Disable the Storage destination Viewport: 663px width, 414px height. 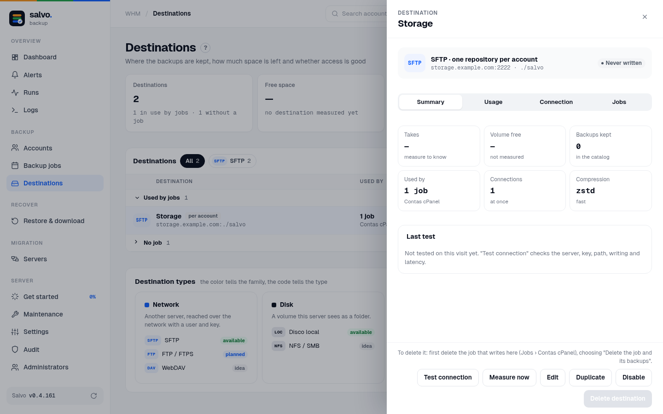pos(634,378)
